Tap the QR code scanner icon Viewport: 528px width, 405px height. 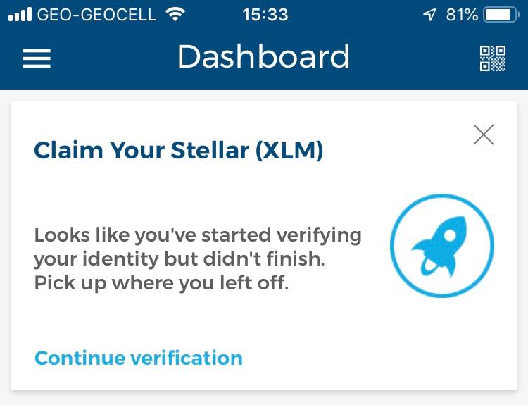click(493, 58)
